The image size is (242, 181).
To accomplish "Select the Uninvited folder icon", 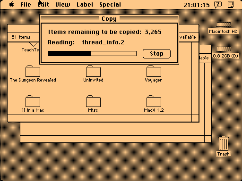I will (x=93, y=71).
